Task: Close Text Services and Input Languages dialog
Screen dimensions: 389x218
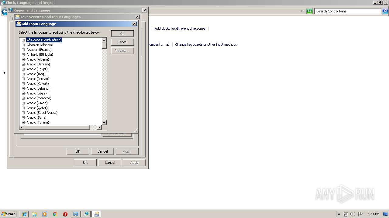Action: coord(137,17)
